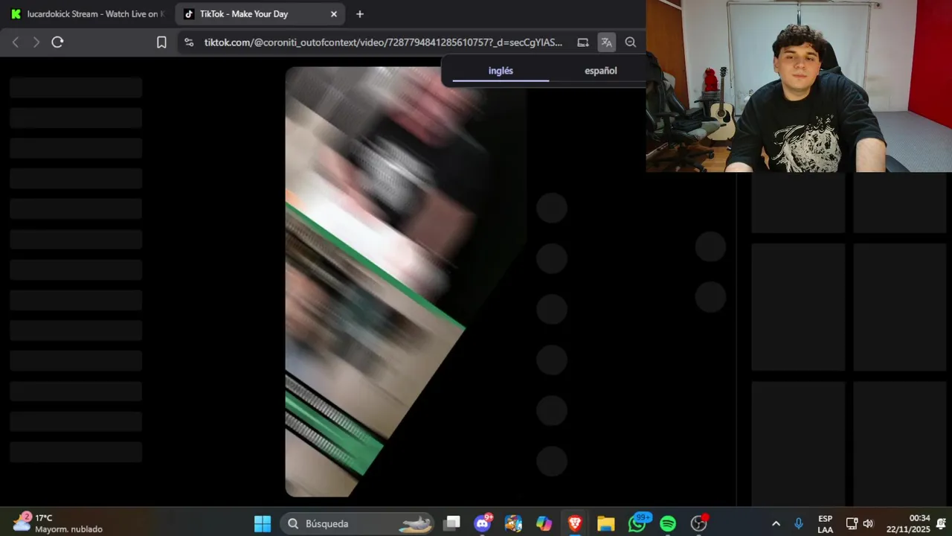Image resolution: width=952 pixels, height=536 pixels.
Task: Choose the inglés translation tab
Action: (x=501, y=71)
